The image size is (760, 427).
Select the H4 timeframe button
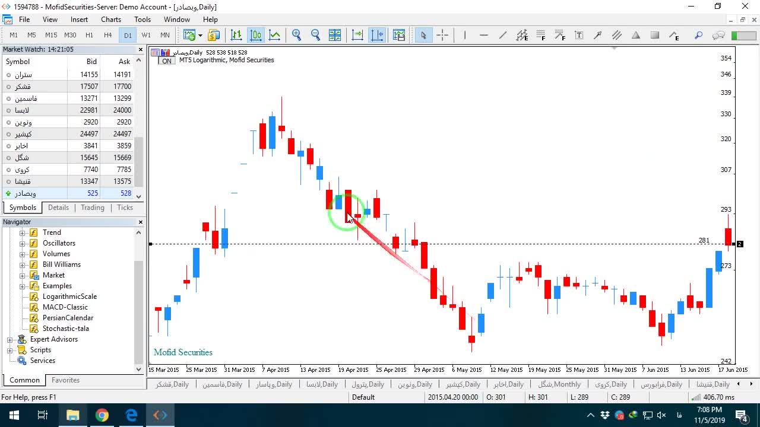(108, 35)
